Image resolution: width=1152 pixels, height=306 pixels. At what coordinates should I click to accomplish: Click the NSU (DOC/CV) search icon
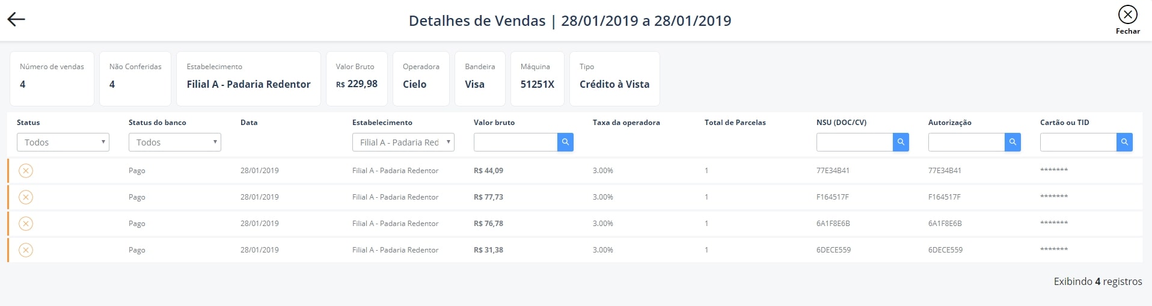[901, 142]
